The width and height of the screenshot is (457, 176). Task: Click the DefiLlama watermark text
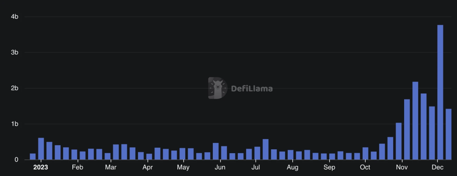tap(252, 88)
